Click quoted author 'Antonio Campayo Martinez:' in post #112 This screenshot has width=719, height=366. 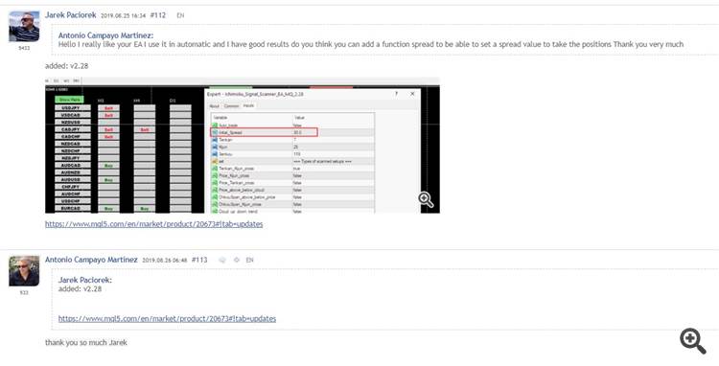105,35
